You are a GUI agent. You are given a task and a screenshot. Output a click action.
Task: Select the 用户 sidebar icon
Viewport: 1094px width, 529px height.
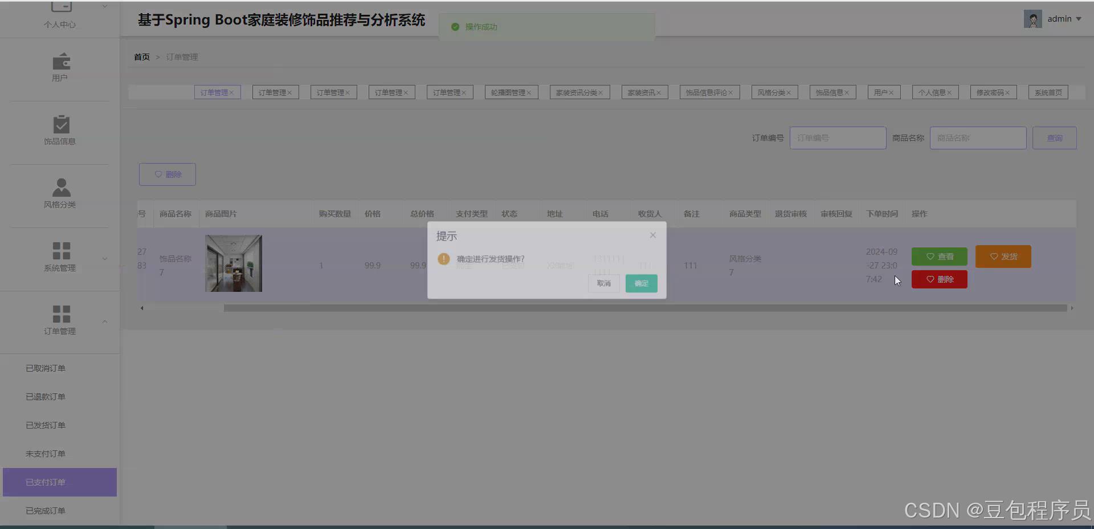point(60,61)
